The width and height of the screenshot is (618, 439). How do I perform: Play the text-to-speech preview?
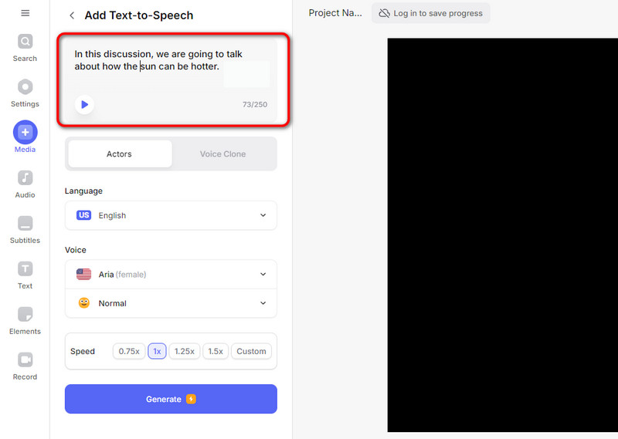(x=84, y=104)
